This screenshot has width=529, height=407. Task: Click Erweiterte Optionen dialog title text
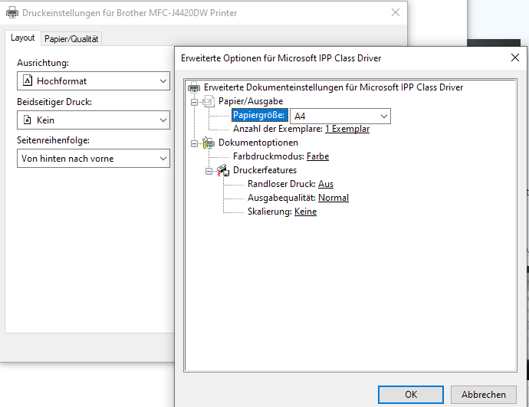(x=281, y=58)
